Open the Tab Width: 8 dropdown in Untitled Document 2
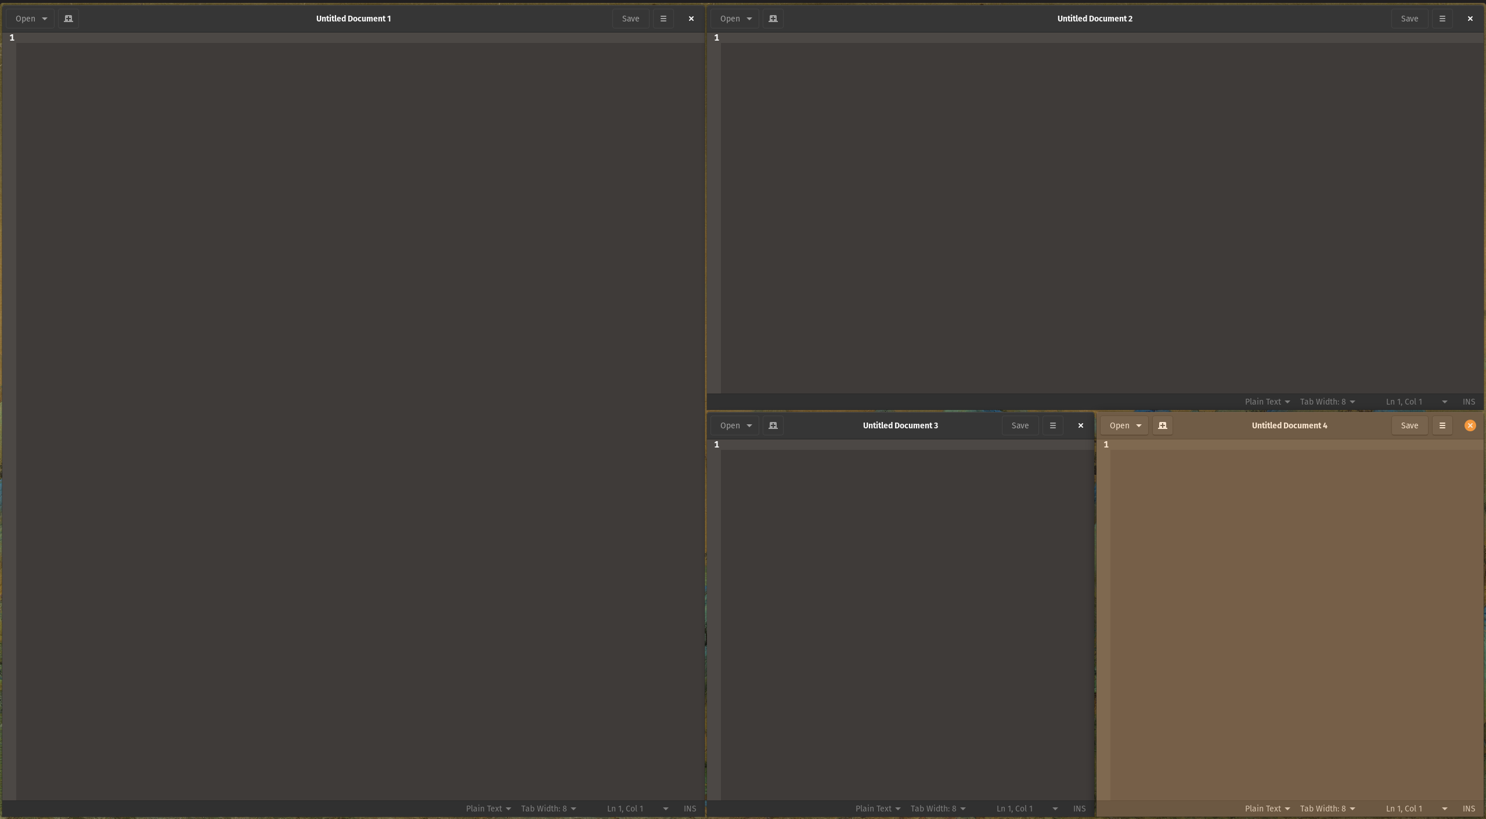 coord(1327,401)
